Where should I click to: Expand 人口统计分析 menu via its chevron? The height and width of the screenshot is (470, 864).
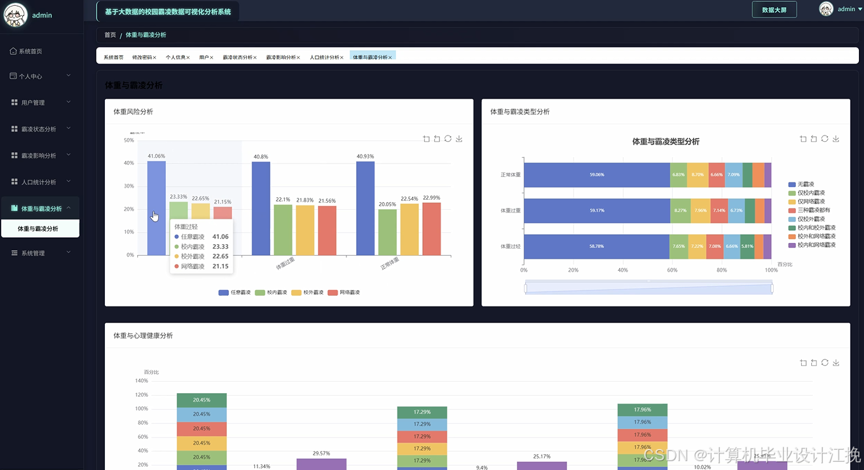(x=69, y=181)
